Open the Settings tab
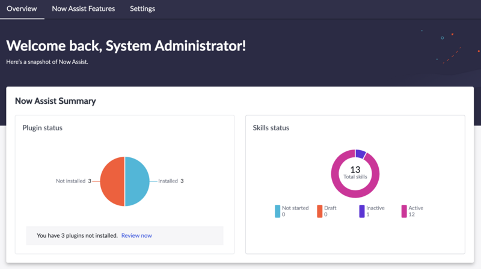481x269 pixels. [142, 9]
